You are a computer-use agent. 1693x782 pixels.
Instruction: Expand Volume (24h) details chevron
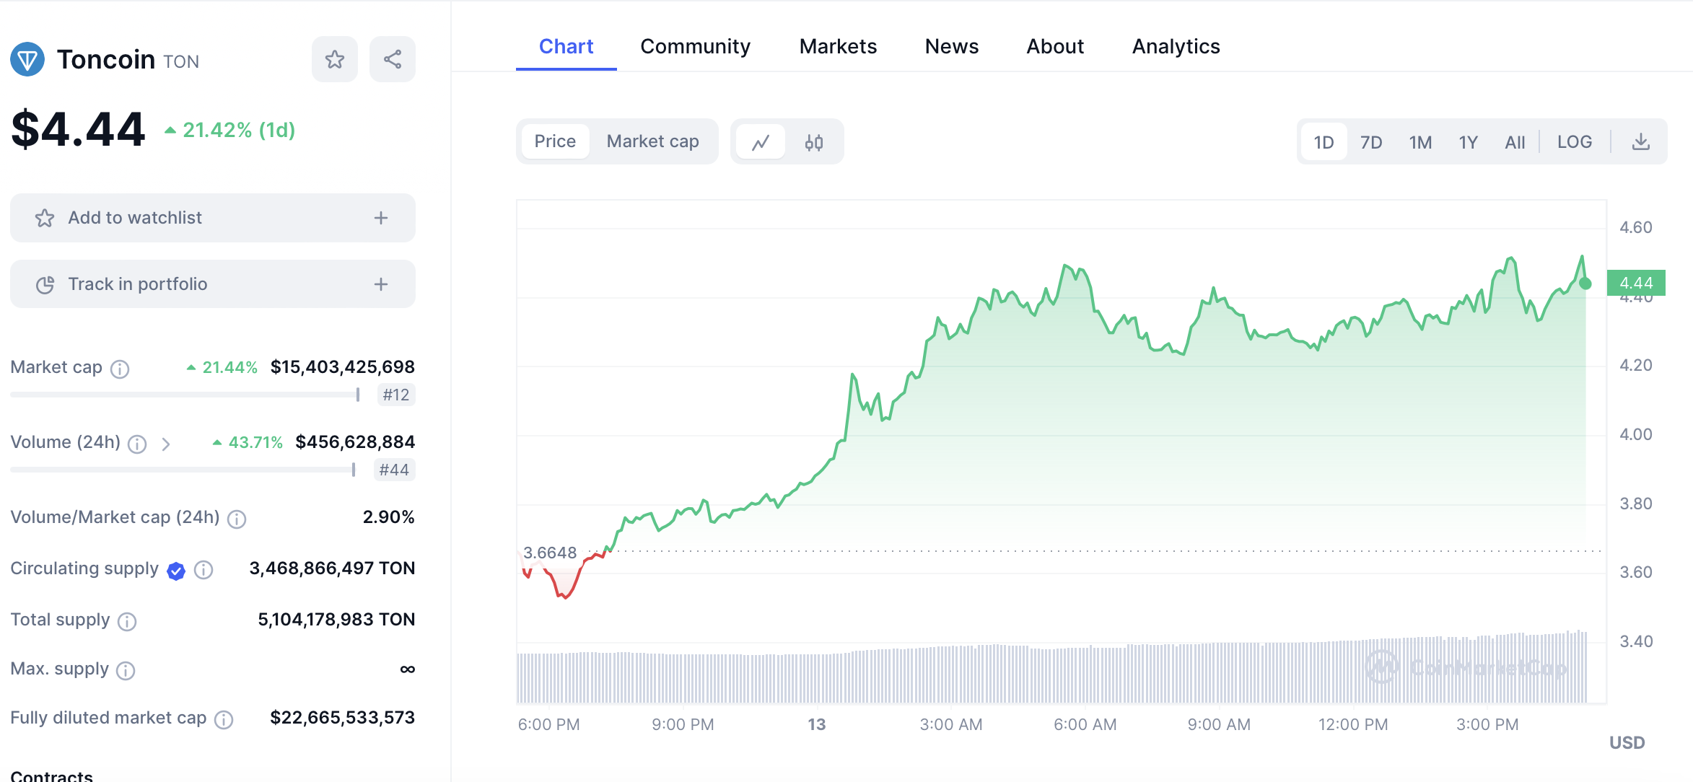pyautogui.click(x=166, y=444)
